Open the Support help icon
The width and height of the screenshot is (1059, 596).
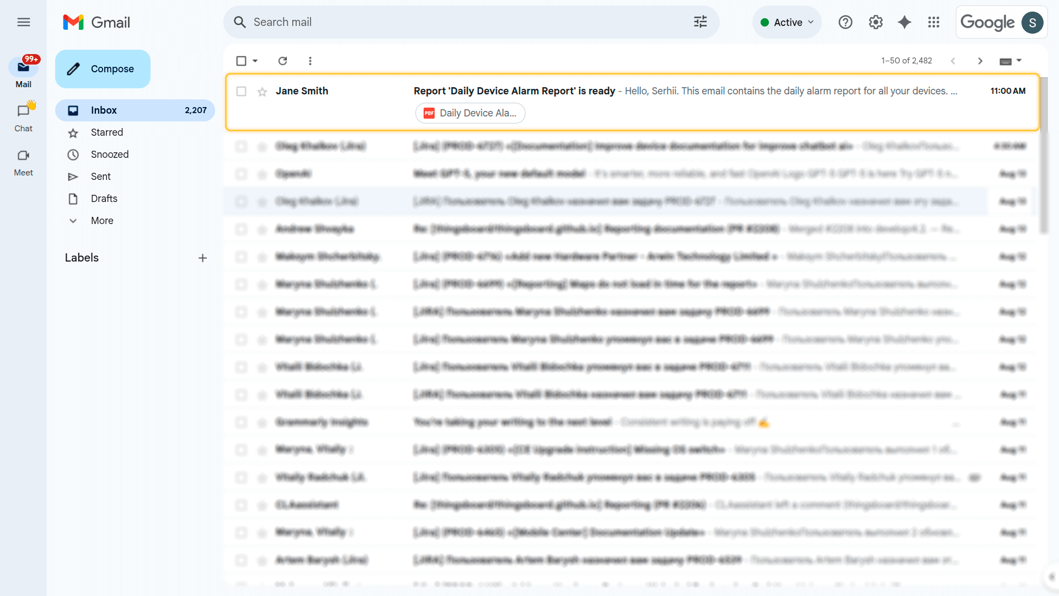click(845, 22)
